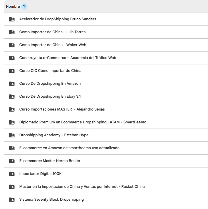Click folder icon for Curso Importaciones MASTER
208x209 pixels.
click(12, 109)
